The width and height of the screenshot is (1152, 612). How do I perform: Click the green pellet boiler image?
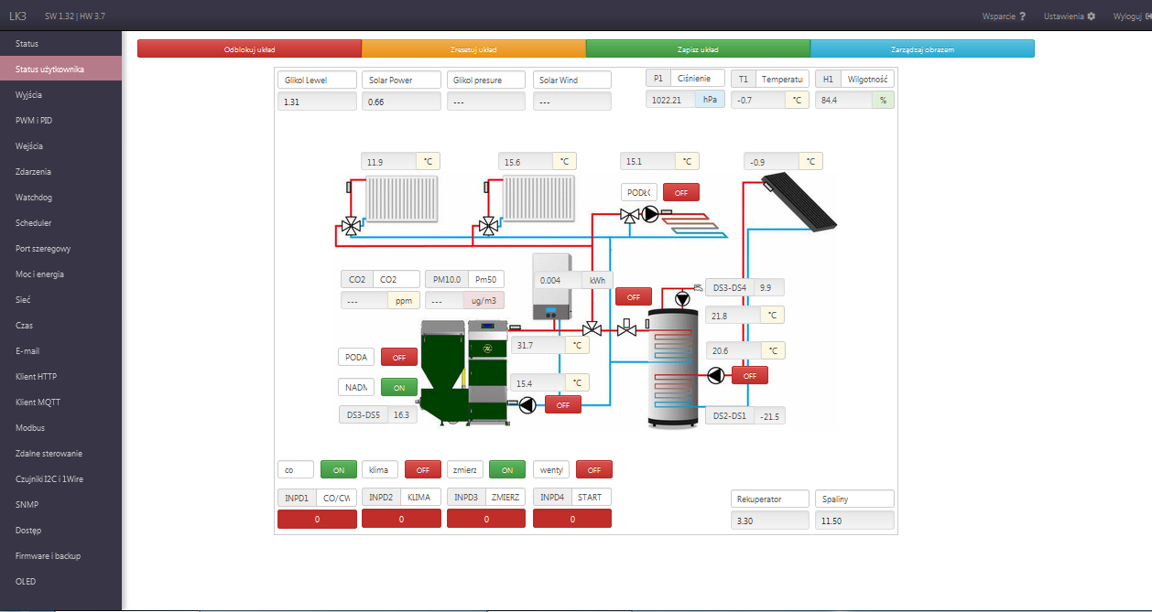pos(462,369)
